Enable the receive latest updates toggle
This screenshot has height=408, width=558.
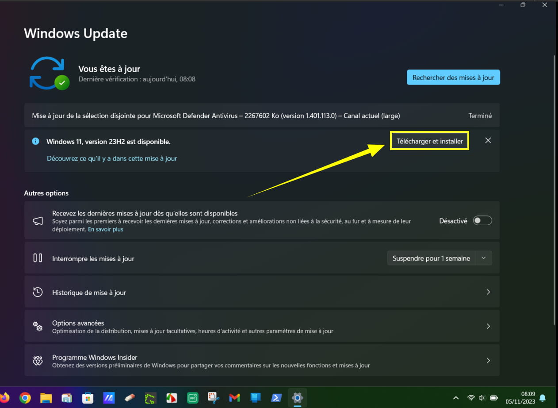coord(482,220)
